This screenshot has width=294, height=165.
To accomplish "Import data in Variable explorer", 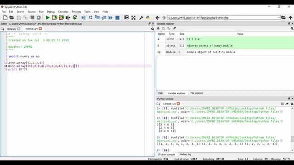I will click(x=158, y=28).
